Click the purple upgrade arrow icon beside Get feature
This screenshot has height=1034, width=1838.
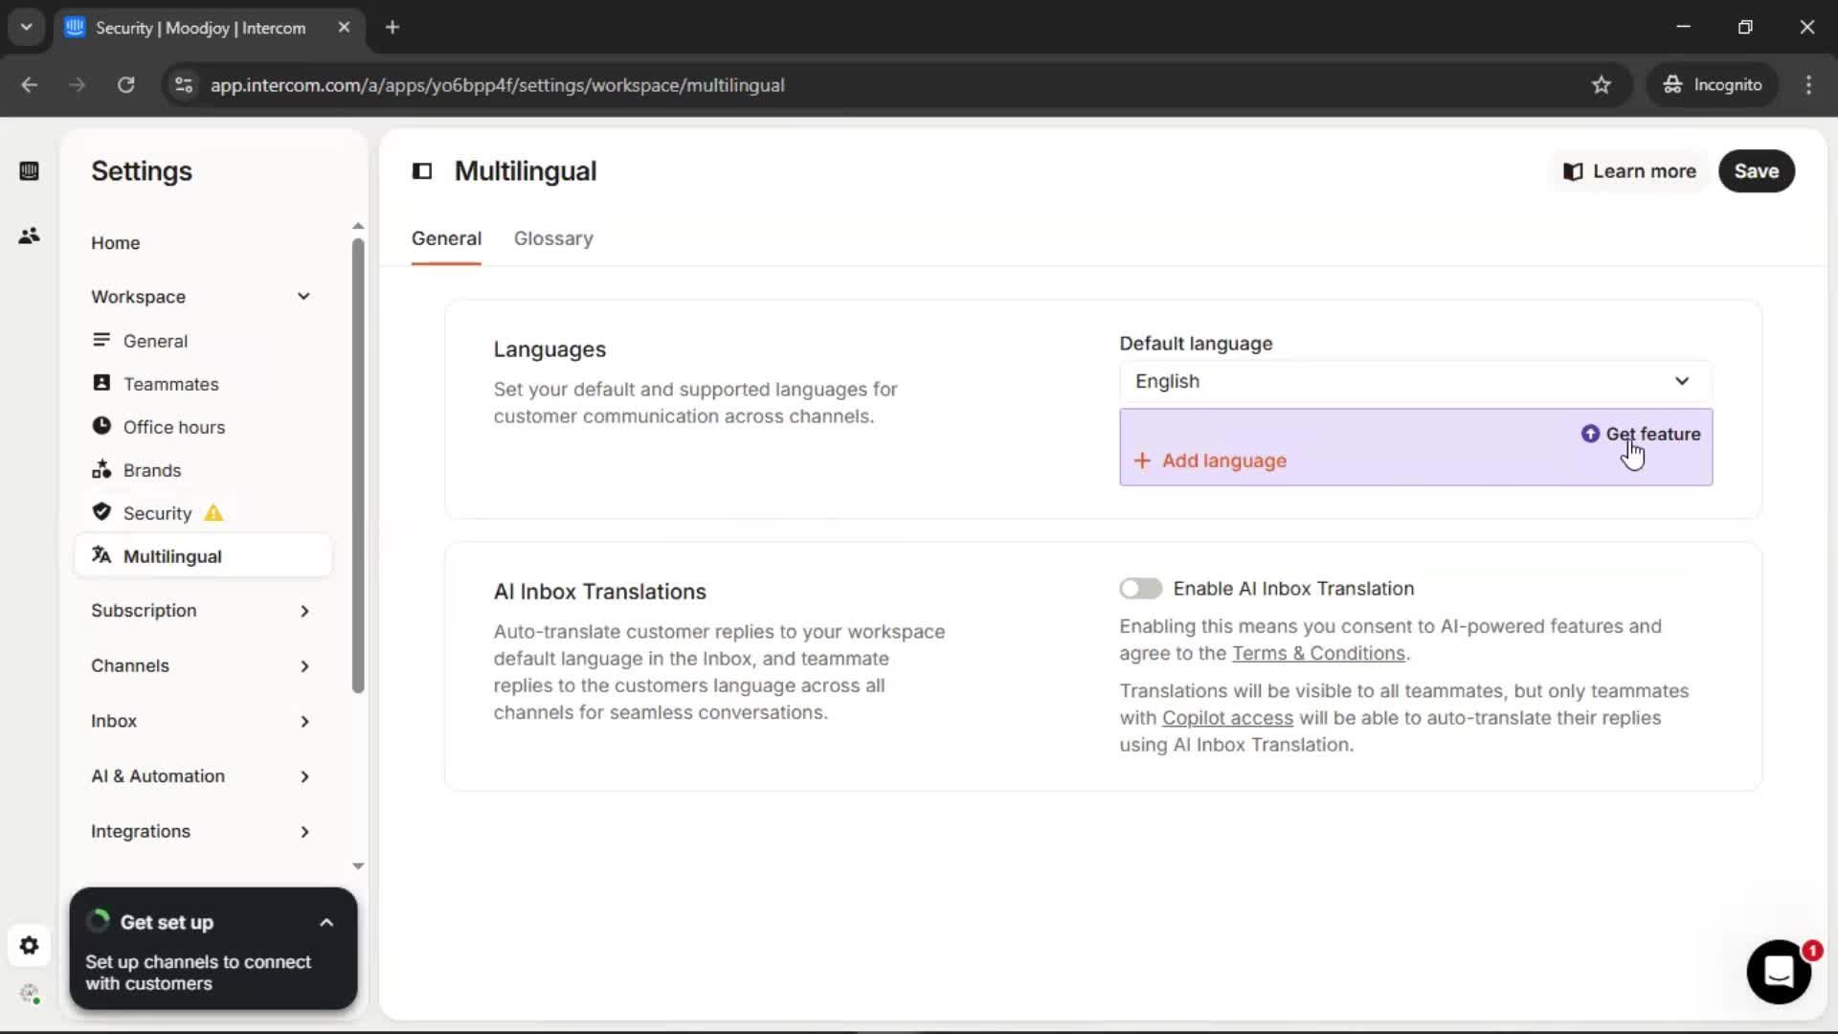point(1590,434)
